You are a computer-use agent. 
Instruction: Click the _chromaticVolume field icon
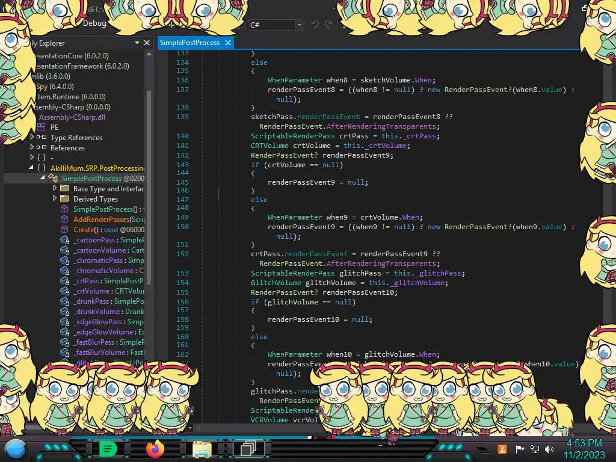[x=64, y=270]
